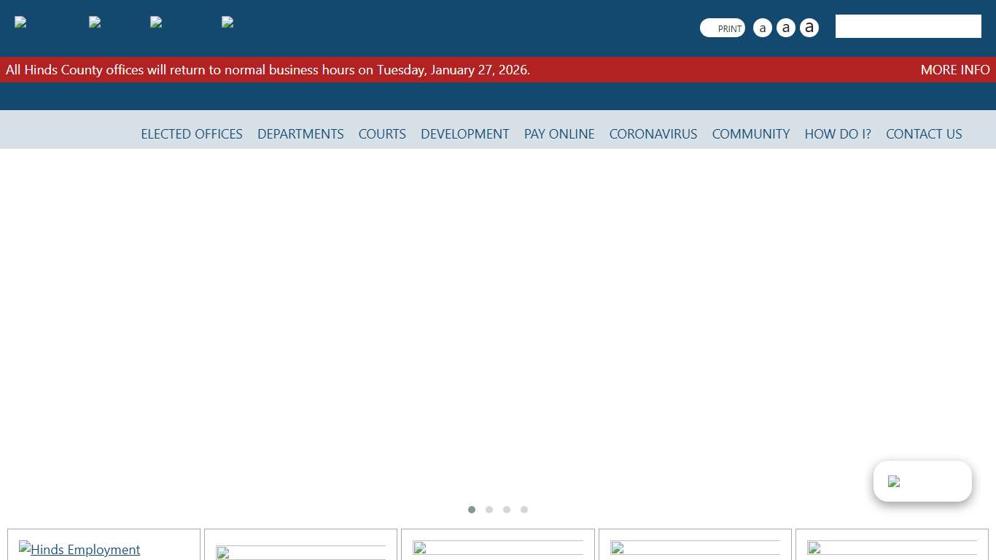Open the Hinds Employment link
Screen dimensions: 996x560
85,550
